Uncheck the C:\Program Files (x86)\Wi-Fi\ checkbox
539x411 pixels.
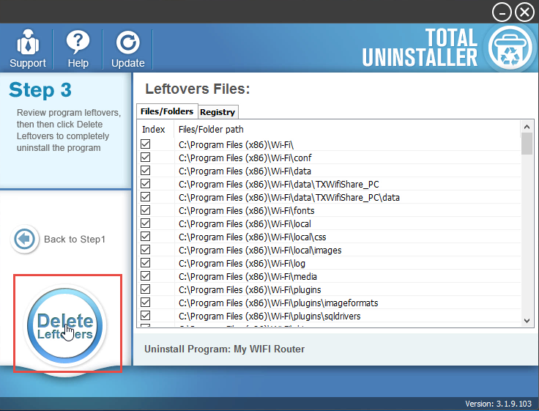(146, 144)
